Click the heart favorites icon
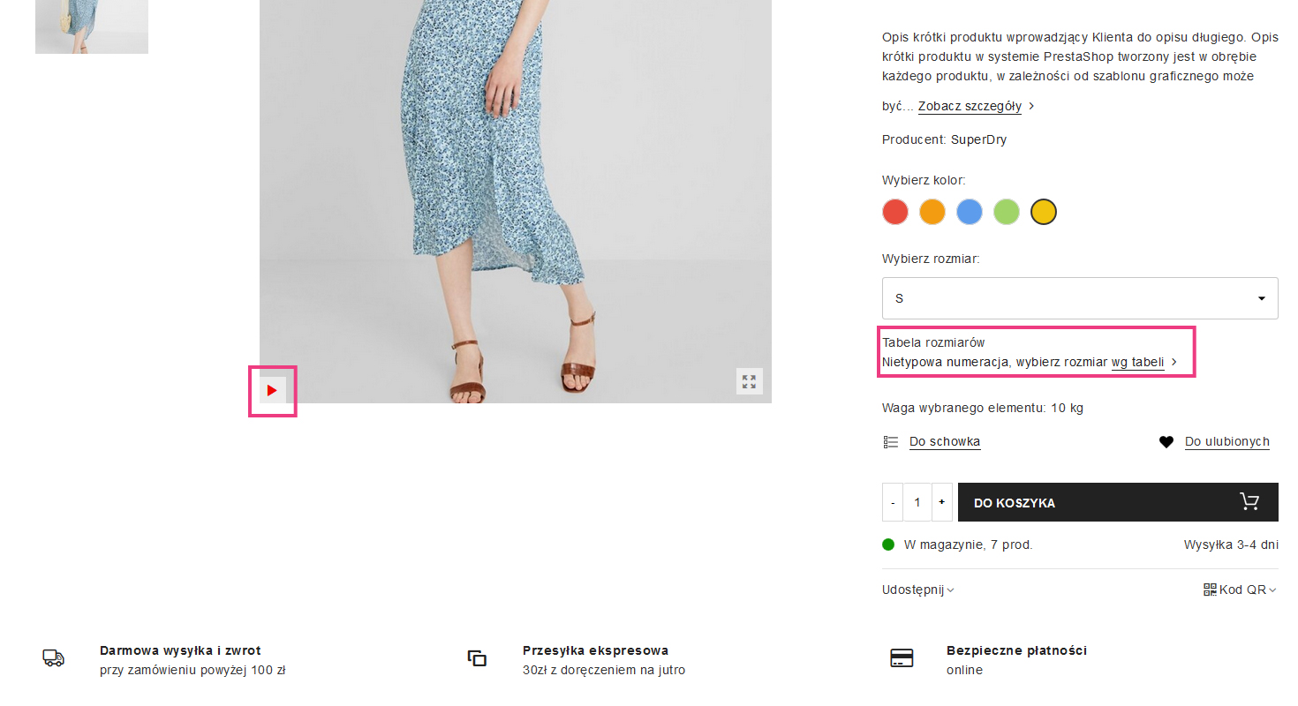 pyautogui.click(x=1166, y=442)
